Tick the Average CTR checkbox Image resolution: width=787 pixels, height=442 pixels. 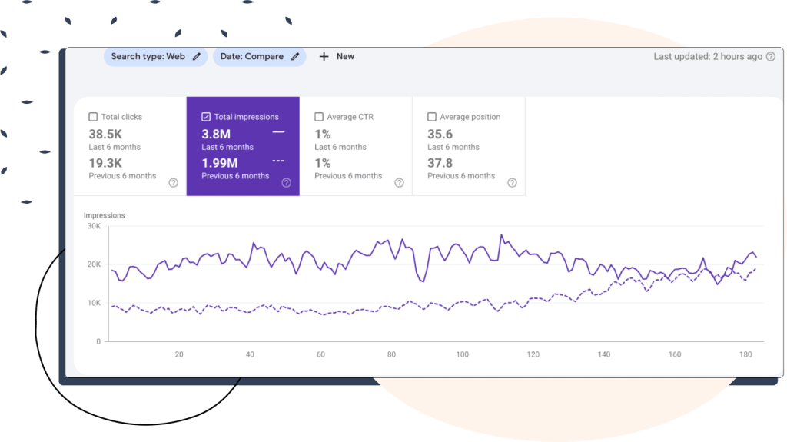point(319,117)
